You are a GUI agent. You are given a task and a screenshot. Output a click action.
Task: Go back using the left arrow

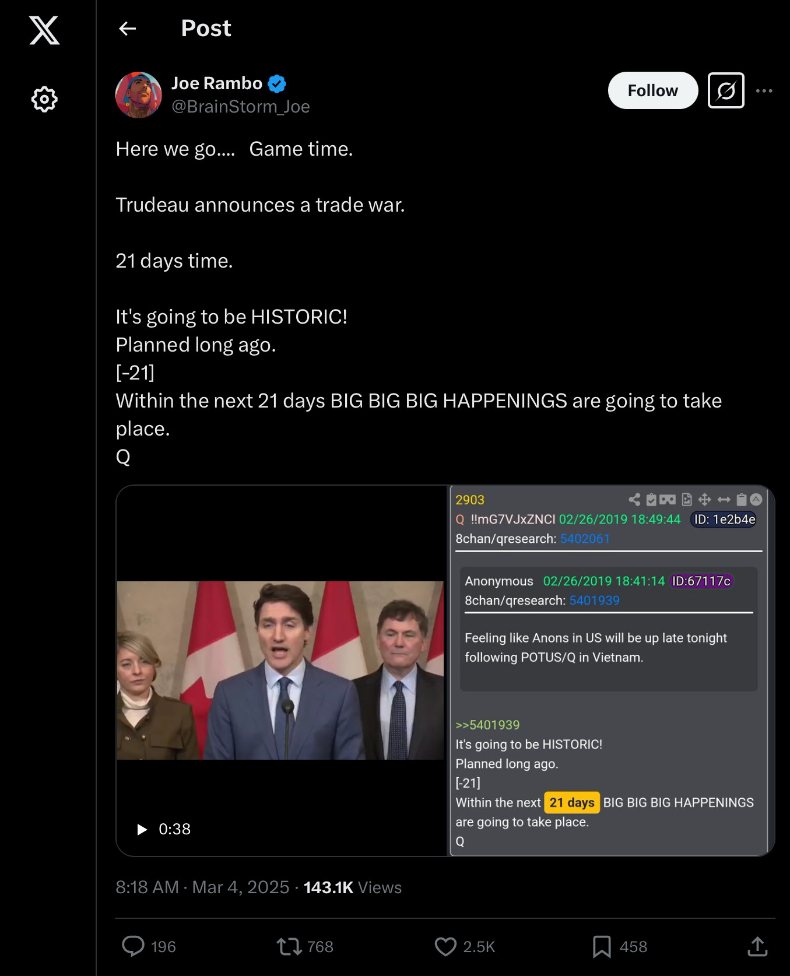(x=127, y=29)
